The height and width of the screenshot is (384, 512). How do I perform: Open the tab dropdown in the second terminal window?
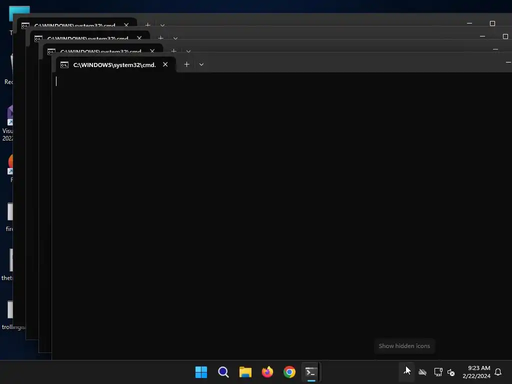(x=188, y=51)
